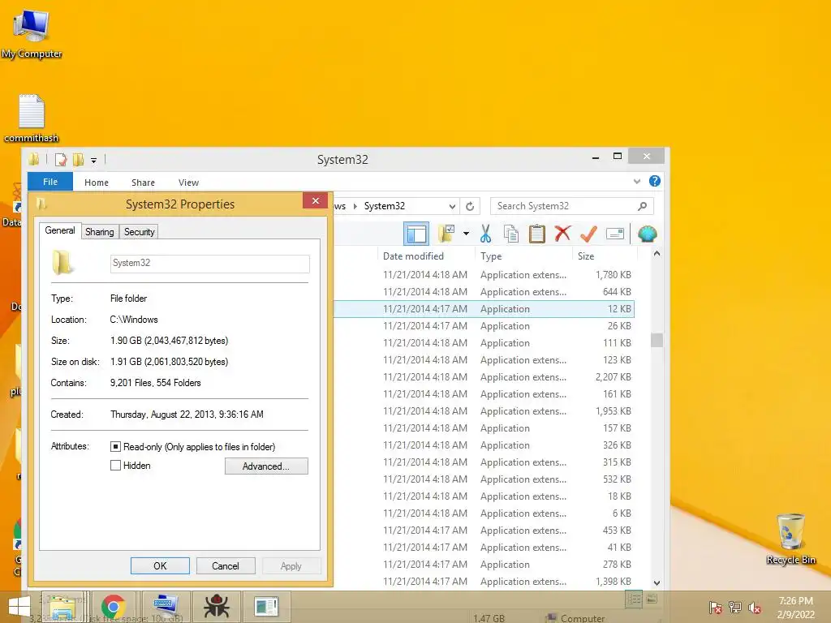Open the commithash text file on desktop
The height and width of the screenshot is (623, 831).
click(x=32, y=118)
